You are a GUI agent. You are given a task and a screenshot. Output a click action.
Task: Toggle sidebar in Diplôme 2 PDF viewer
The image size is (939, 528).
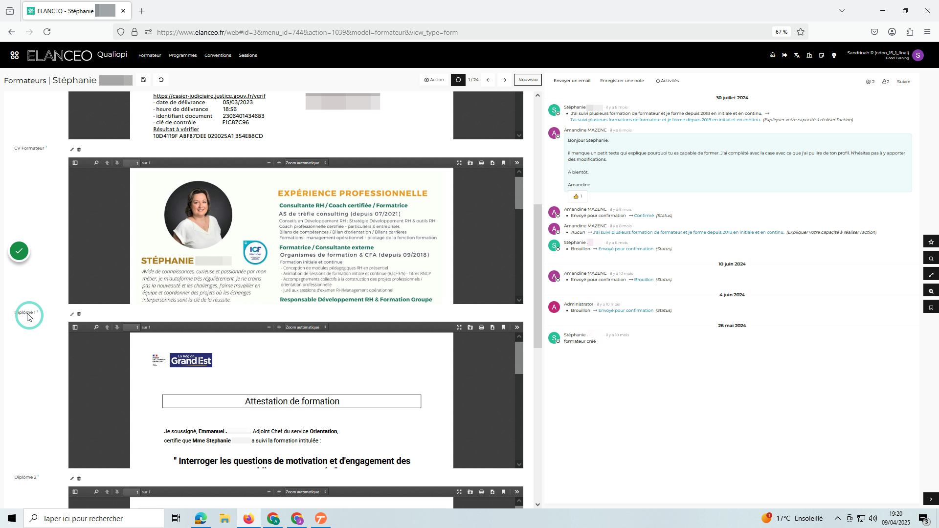tap(75, 492)
